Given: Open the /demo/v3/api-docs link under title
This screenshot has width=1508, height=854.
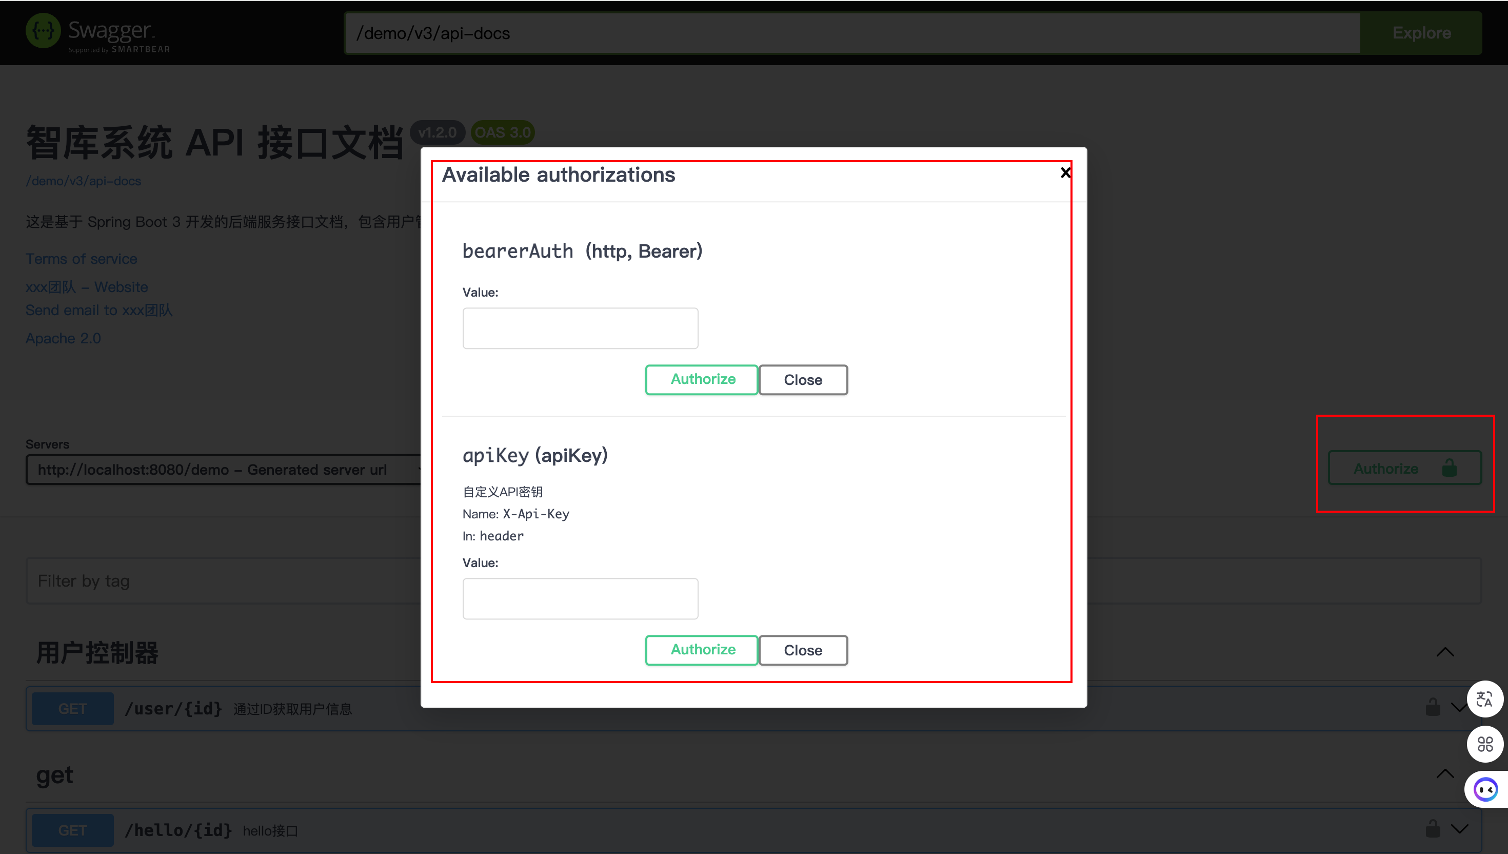Looking at the screenshot, I should (x=83, y=181).
